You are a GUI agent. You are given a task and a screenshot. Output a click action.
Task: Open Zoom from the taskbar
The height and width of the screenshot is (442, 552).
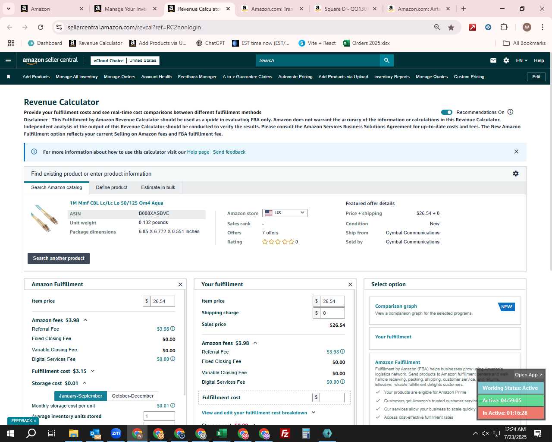click(116, 433)
